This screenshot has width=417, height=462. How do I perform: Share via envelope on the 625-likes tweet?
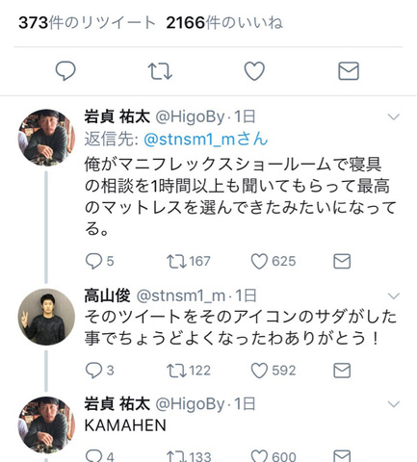[342, 261]
